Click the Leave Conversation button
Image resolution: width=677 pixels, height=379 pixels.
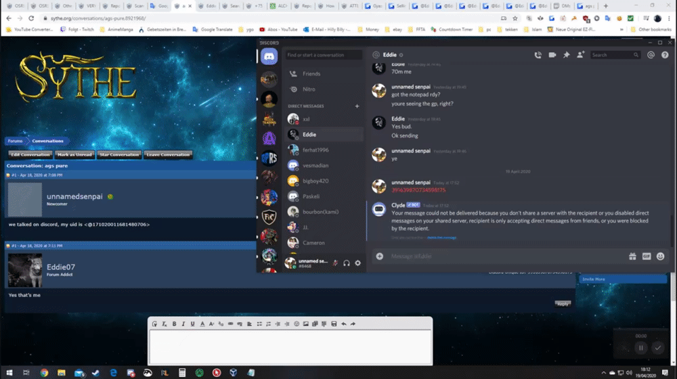[x=168, y=154]
